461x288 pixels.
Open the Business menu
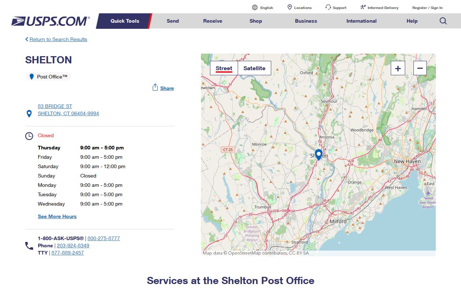click(x=306, y=21)
